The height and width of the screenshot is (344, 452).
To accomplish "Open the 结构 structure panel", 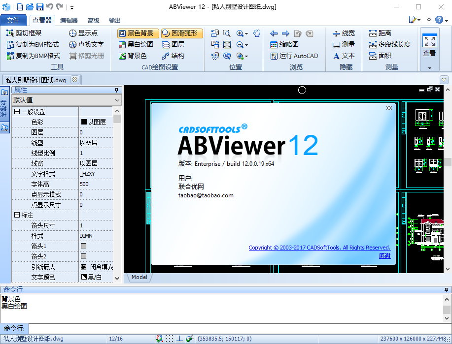I will 173,56.
